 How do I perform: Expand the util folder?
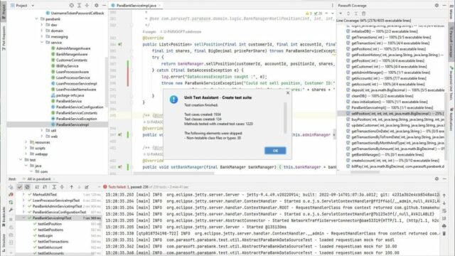[x=42, y=130]
